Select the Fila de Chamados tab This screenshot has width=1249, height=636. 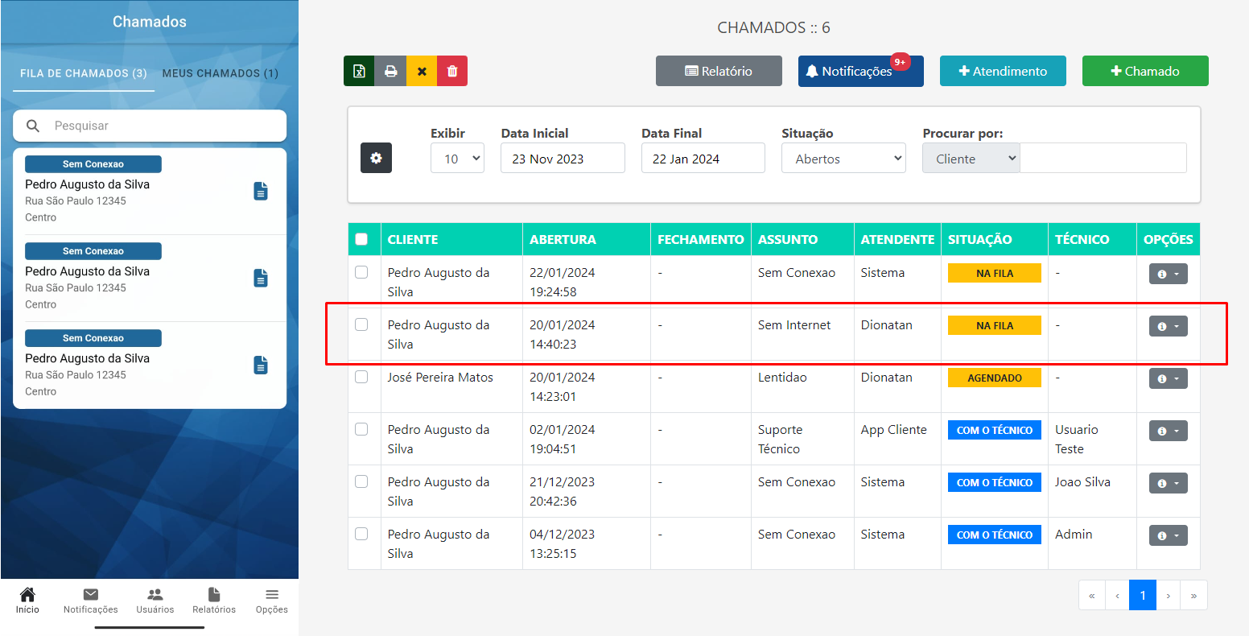(x=84, y=73)
